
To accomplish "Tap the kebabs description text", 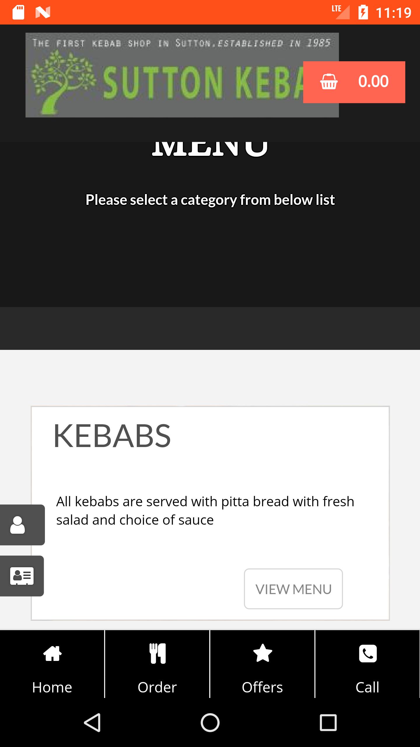I will [x=205, y=511].
